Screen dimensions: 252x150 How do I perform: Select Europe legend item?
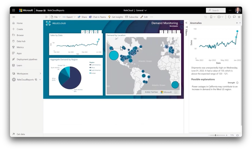(x=93, y=73)
